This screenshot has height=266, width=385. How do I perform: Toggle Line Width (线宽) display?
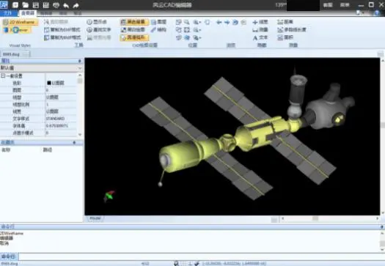click(x=260, y=22)
